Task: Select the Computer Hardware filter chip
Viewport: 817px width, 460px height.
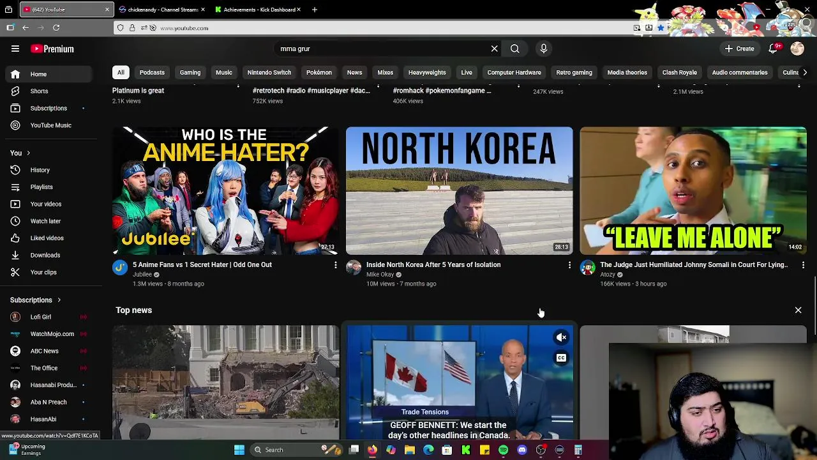Action: tap(514, 72)
